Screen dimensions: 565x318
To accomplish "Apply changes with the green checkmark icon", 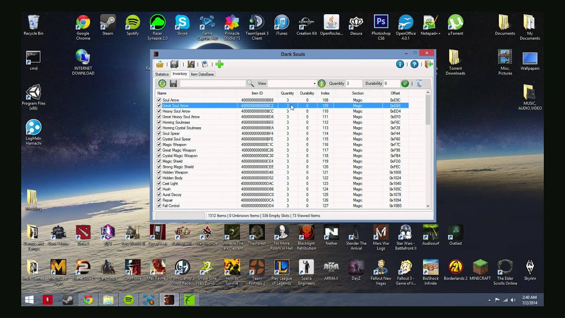I will (405, 83).
